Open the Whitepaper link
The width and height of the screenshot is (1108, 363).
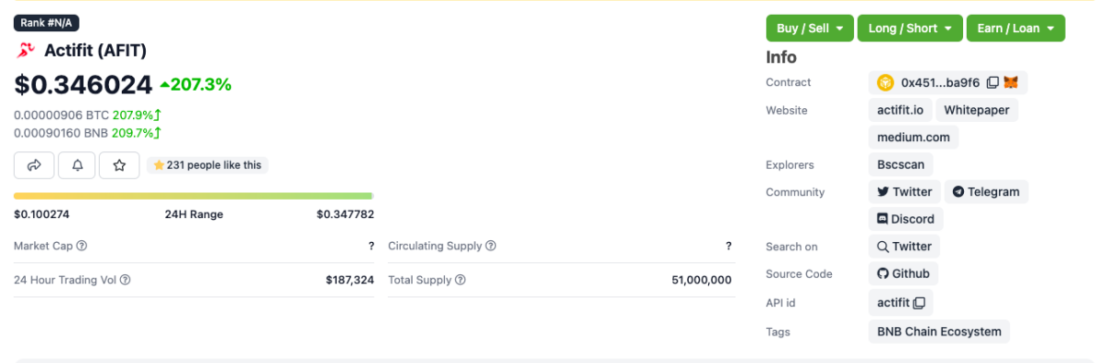pyautogui.click(x=977, y=110)
